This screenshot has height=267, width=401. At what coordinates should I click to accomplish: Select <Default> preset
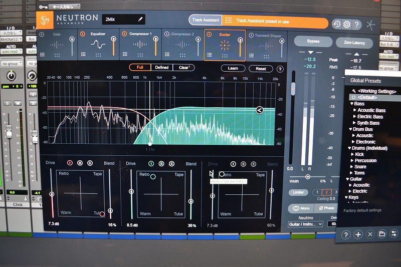(375, 98)
